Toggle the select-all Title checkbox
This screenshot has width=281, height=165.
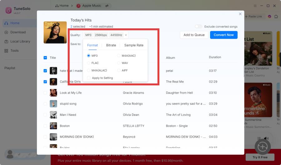click(45, 58)
